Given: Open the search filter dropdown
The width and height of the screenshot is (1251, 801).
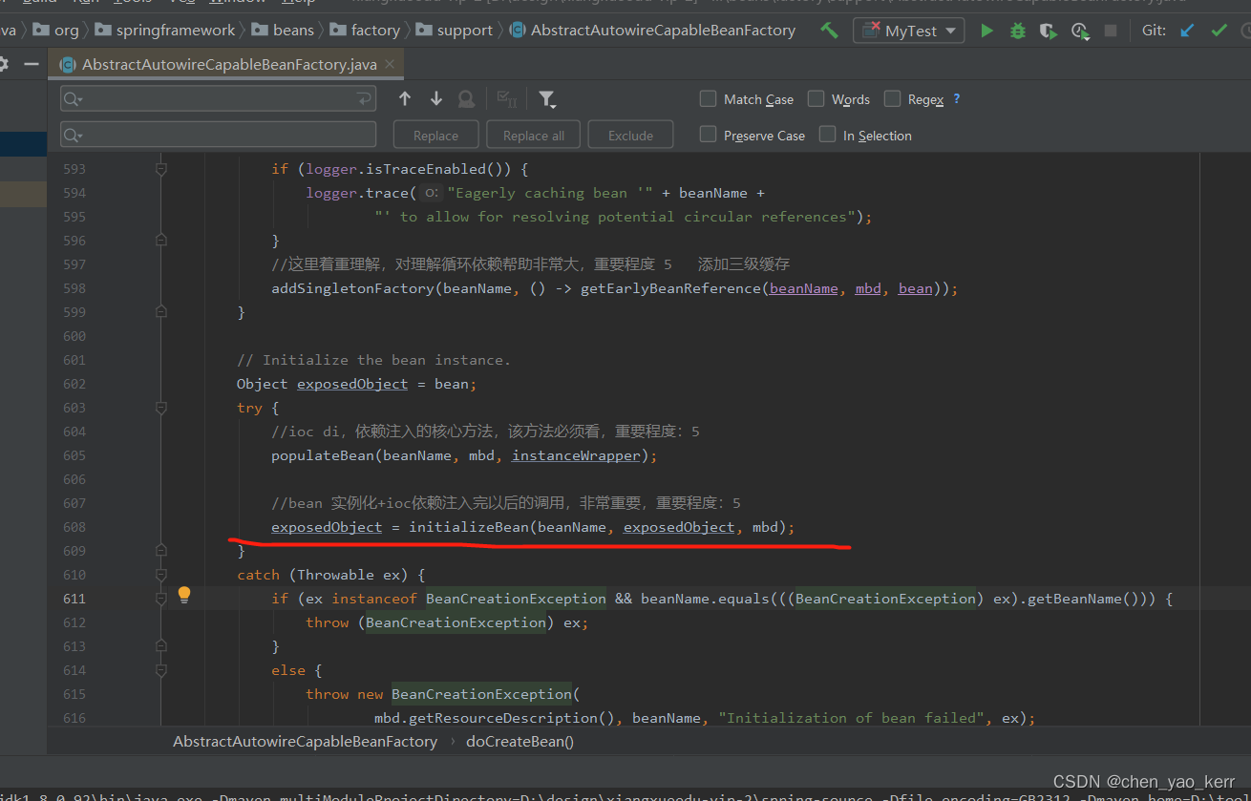Looking at the screenshot, I should 547,98.
